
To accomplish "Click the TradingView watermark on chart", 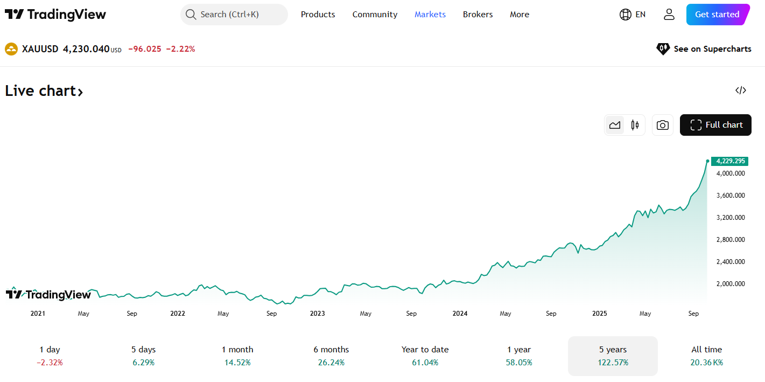I will pos(48,294).
